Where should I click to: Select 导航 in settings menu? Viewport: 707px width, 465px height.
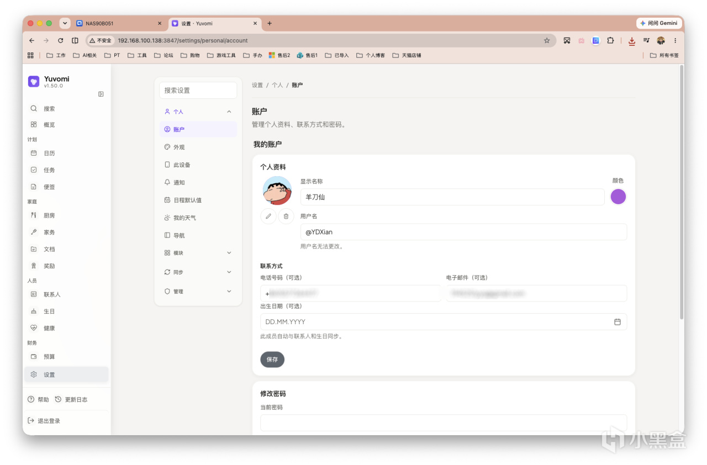(198, 235)
